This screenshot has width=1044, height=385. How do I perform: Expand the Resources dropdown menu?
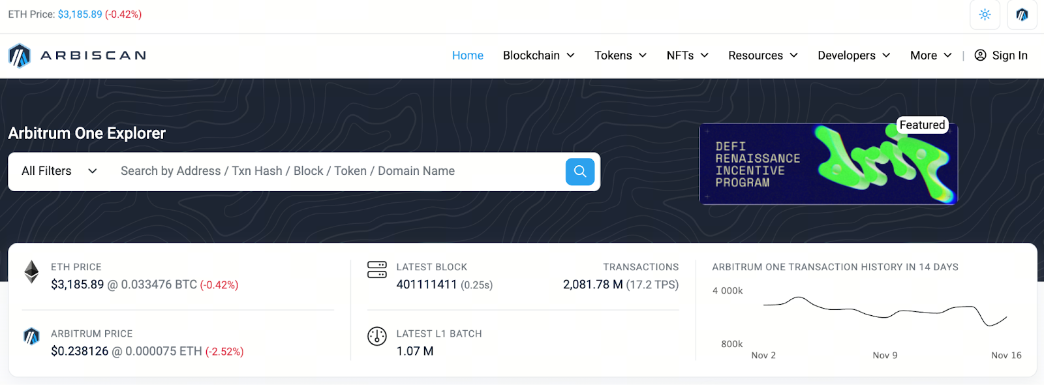click(x=763, y=55)
